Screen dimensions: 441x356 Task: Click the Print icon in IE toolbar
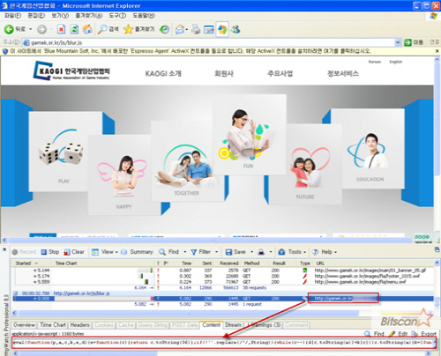coord(196,29)
